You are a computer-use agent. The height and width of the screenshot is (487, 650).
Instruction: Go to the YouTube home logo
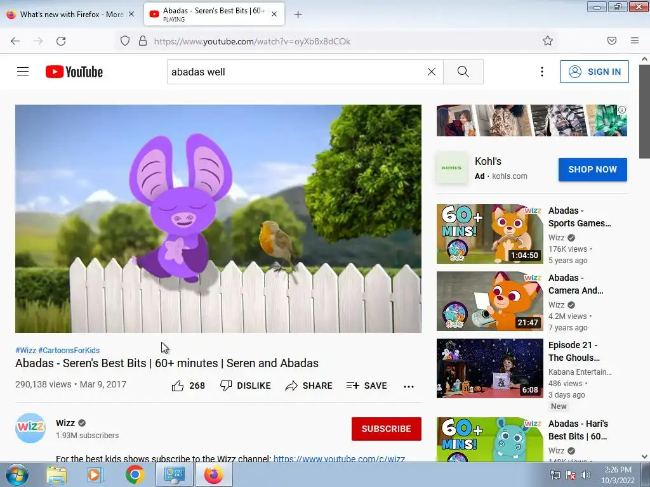(74, 72)
